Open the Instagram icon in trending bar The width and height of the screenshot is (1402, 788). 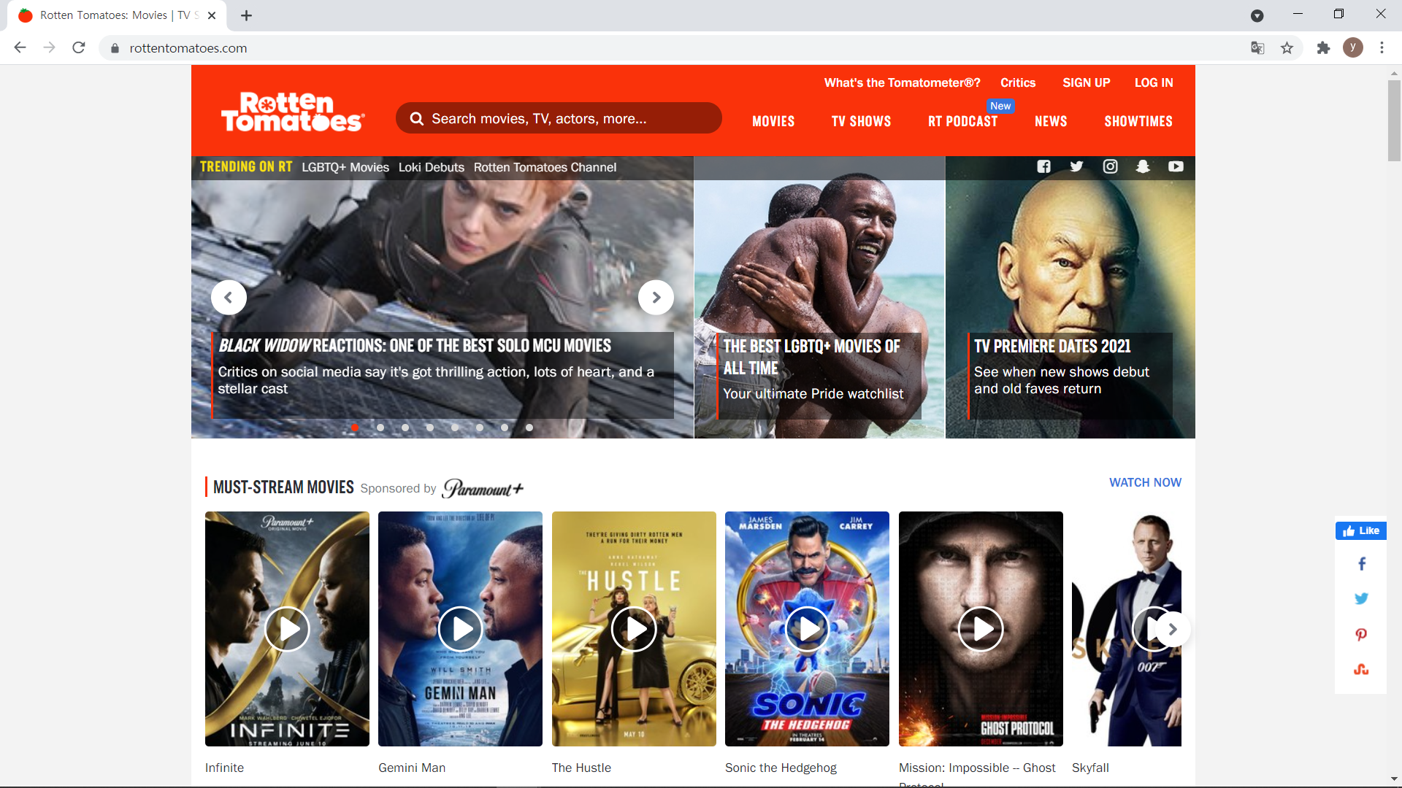(x=1110, y=166)
